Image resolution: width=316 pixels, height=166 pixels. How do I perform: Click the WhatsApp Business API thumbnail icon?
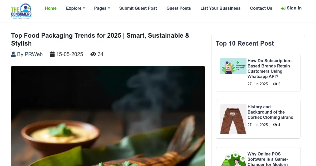(233, 66)
